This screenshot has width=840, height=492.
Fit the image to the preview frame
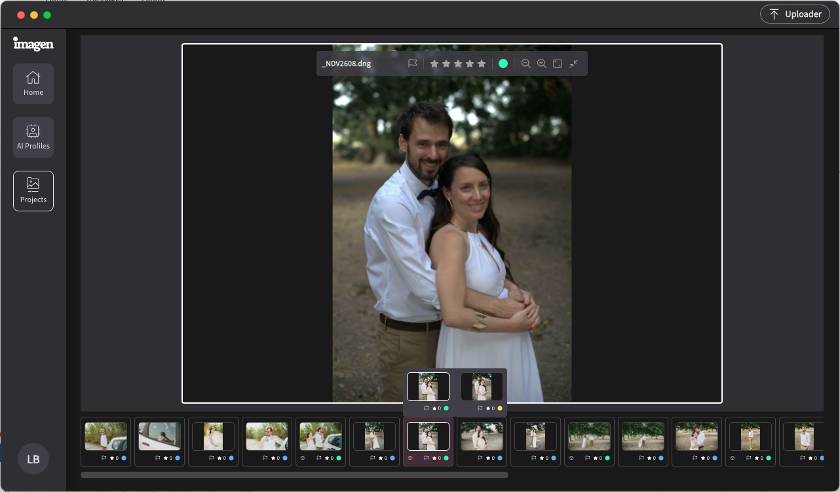tap(558, 63)
